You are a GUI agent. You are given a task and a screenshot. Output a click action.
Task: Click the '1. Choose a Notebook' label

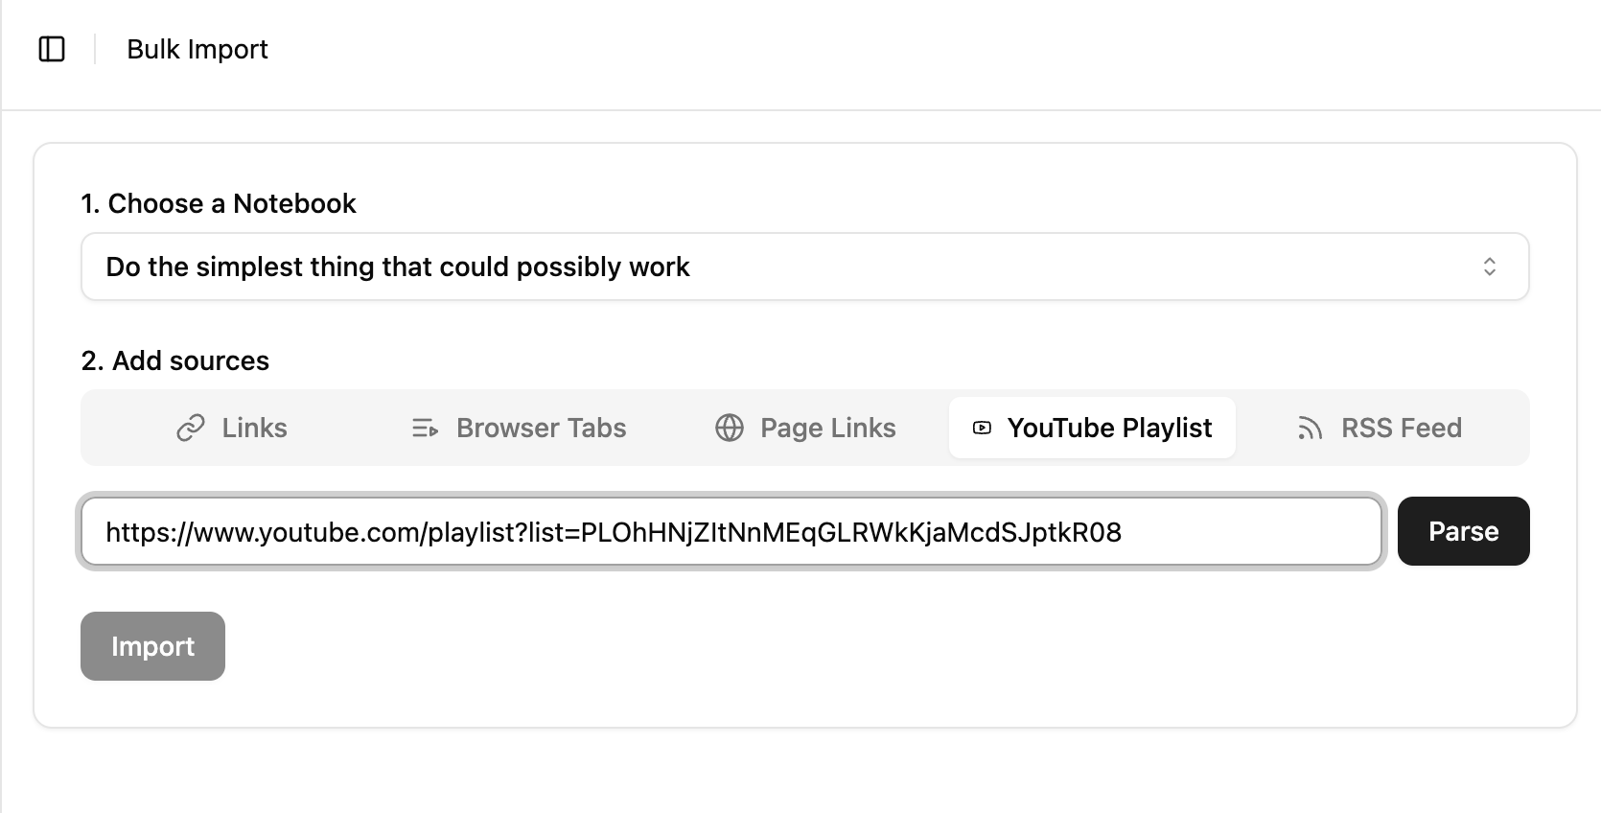[219, 203]
